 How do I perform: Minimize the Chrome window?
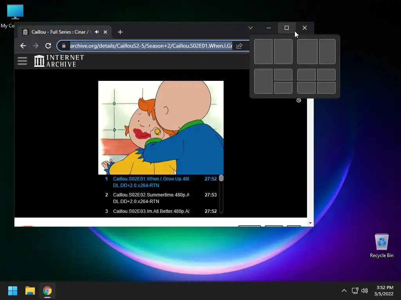269,28
